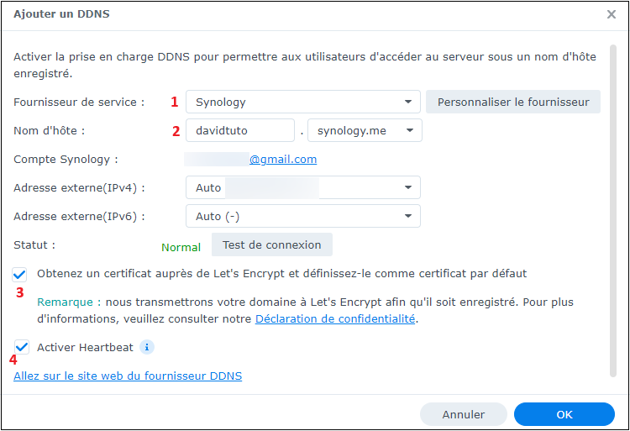The image size is (630, 431).
Task: Run the Test de connexion button
Action: pyautogui.click(x=272, y=244)
